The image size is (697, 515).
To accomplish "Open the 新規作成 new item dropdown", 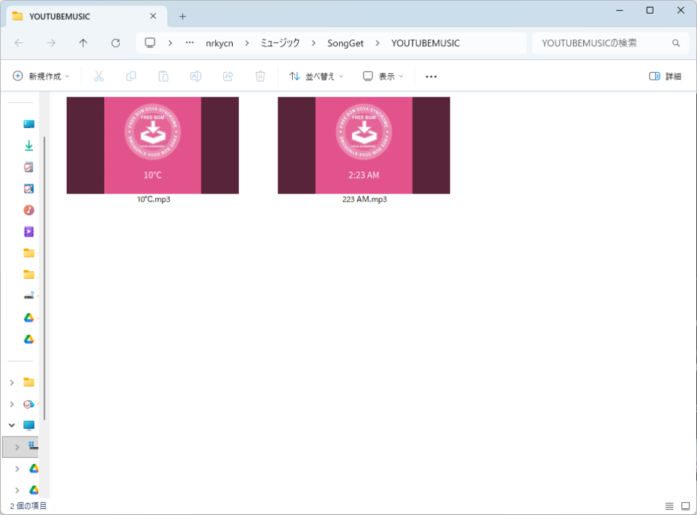I will (42, 76).
